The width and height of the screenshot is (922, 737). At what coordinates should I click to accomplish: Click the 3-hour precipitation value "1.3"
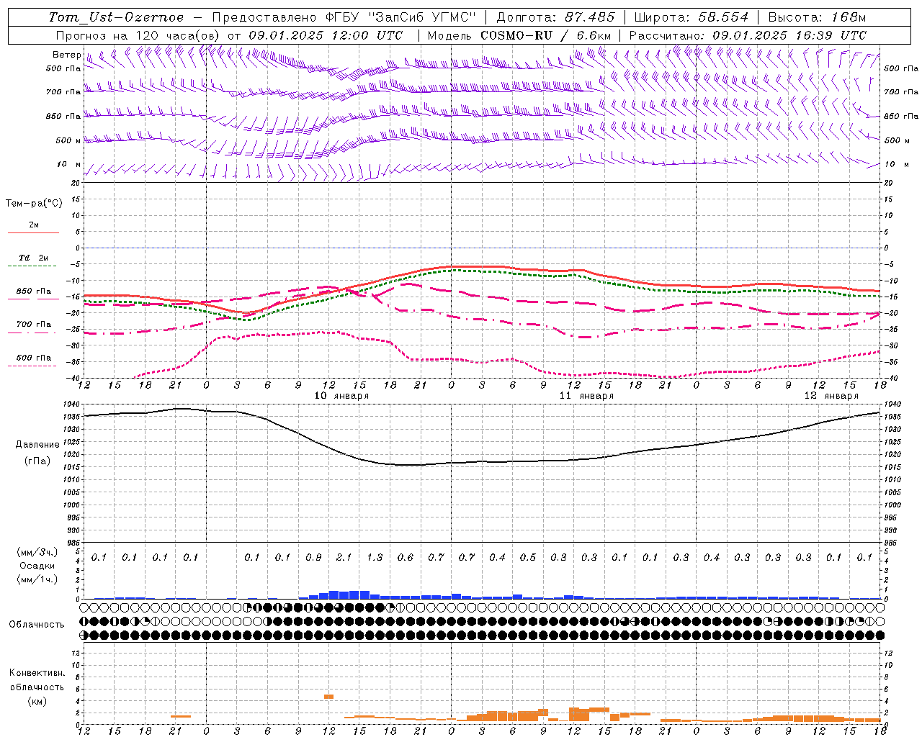point(375,557)
